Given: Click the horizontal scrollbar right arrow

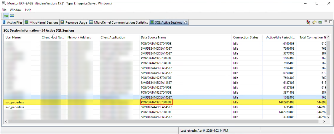Looking at the screenshot, I should 324,122.
